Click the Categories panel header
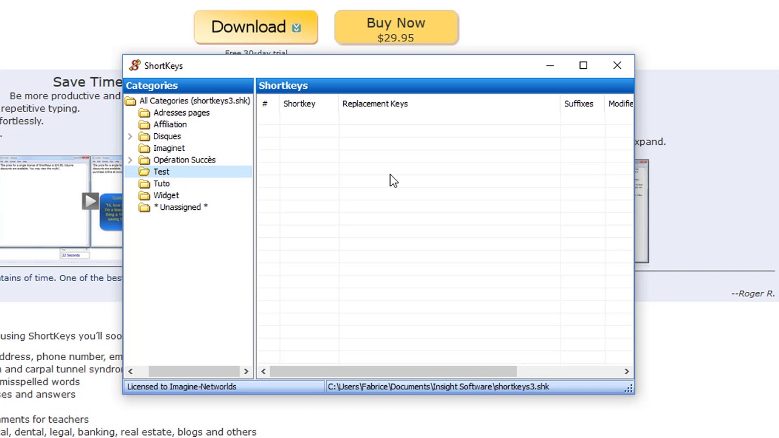The height and width of the screenshot is (438, 779). point(189,85)
